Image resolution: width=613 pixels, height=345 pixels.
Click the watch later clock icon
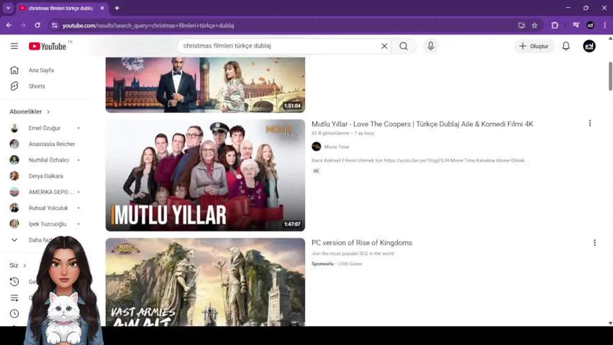click(14, 314)
